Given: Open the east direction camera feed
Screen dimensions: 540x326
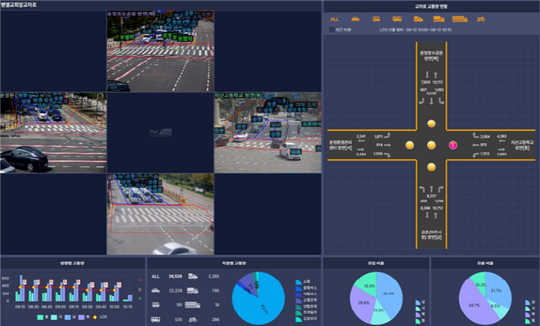Looking at the screenshot, I should click(268, 133).
